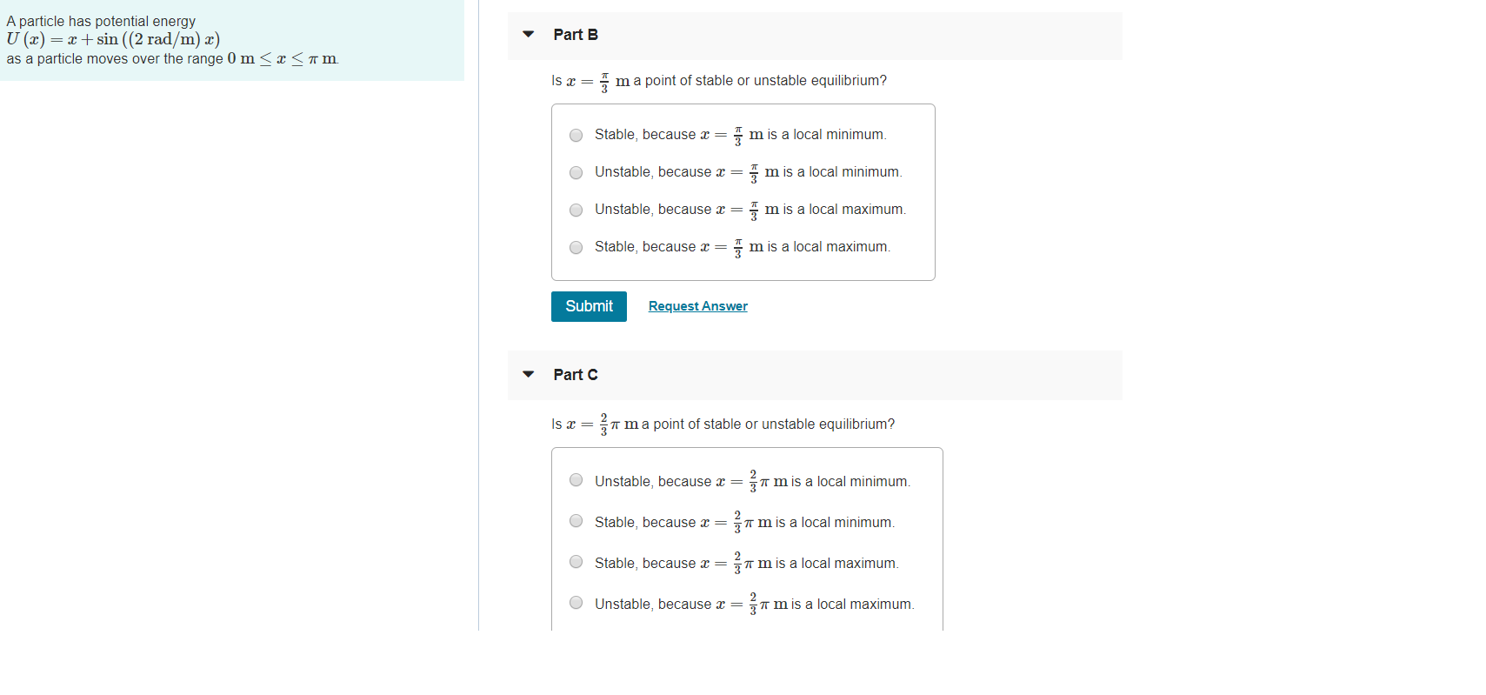This screenshot has width=1486, height=695.
Task: Click the Part B disclosure triangle
Action: [x=528, y=34]
